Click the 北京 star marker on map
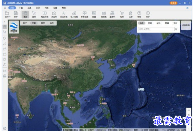This screenshot has height=131, width=194. pos(93,59)
